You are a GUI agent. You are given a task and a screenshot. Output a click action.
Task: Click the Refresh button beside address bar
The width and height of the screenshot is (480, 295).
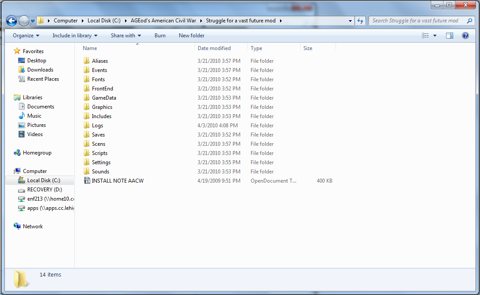360,21
